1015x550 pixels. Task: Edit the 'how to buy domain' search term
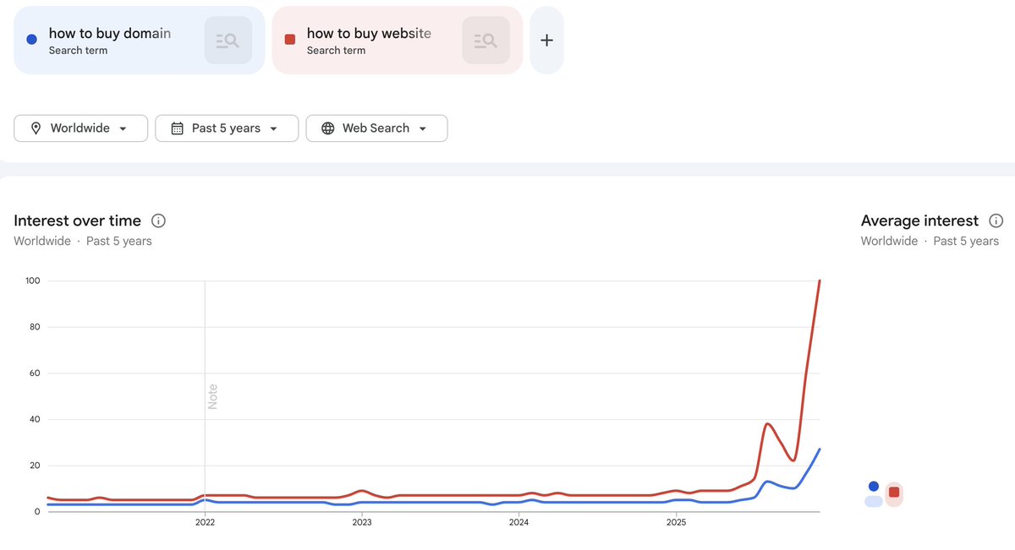click(x=110, y=34)
